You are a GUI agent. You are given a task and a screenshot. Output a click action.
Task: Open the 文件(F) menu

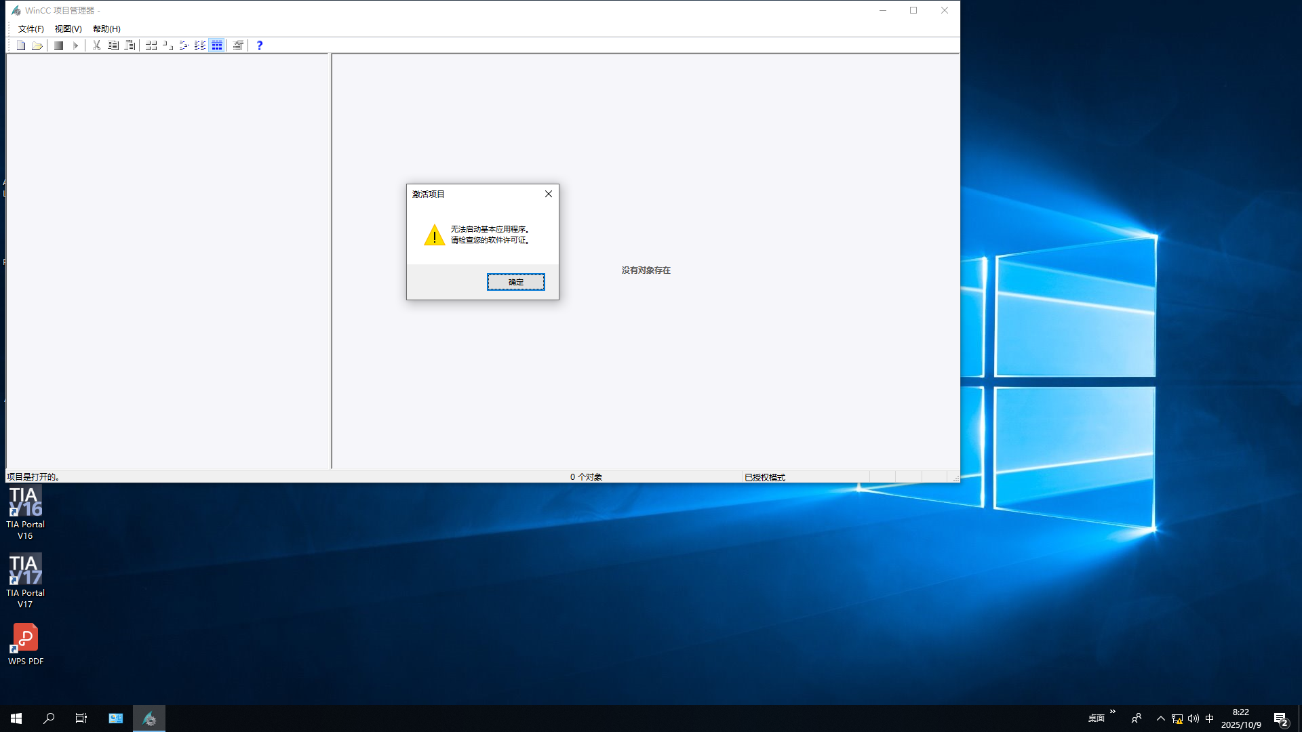click(x=31, y=28)
